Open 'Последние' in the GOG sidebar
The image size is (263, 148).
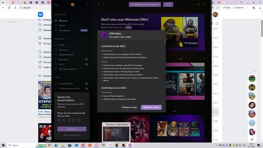pyautogui.click(x=65, y=30)
